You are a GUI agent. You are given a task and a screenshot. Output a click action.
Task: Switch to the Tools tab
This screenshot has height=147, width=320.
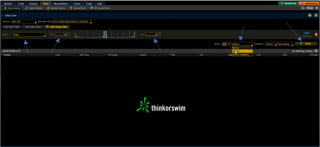[89, 4]
